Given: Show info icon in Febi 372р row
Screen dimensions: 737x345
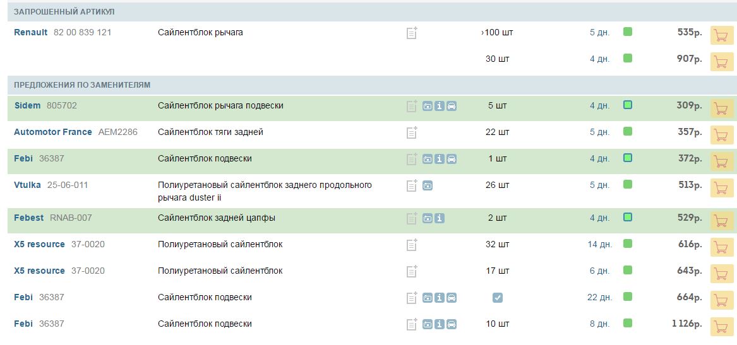Looking at the screenshot, I should [440, 159].
